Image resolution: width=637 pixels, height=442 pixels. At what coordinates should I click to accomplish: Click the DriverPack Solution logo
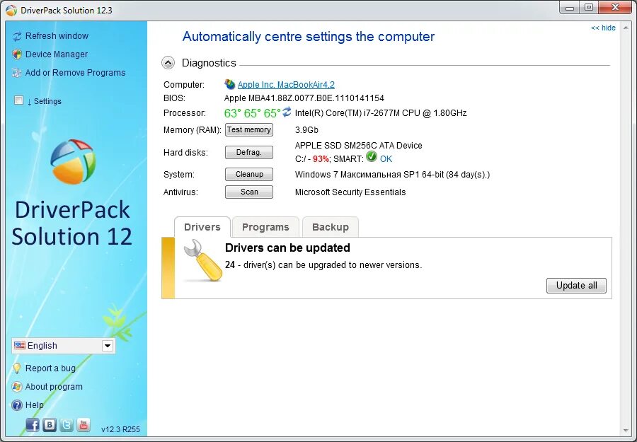pos(73,161)
